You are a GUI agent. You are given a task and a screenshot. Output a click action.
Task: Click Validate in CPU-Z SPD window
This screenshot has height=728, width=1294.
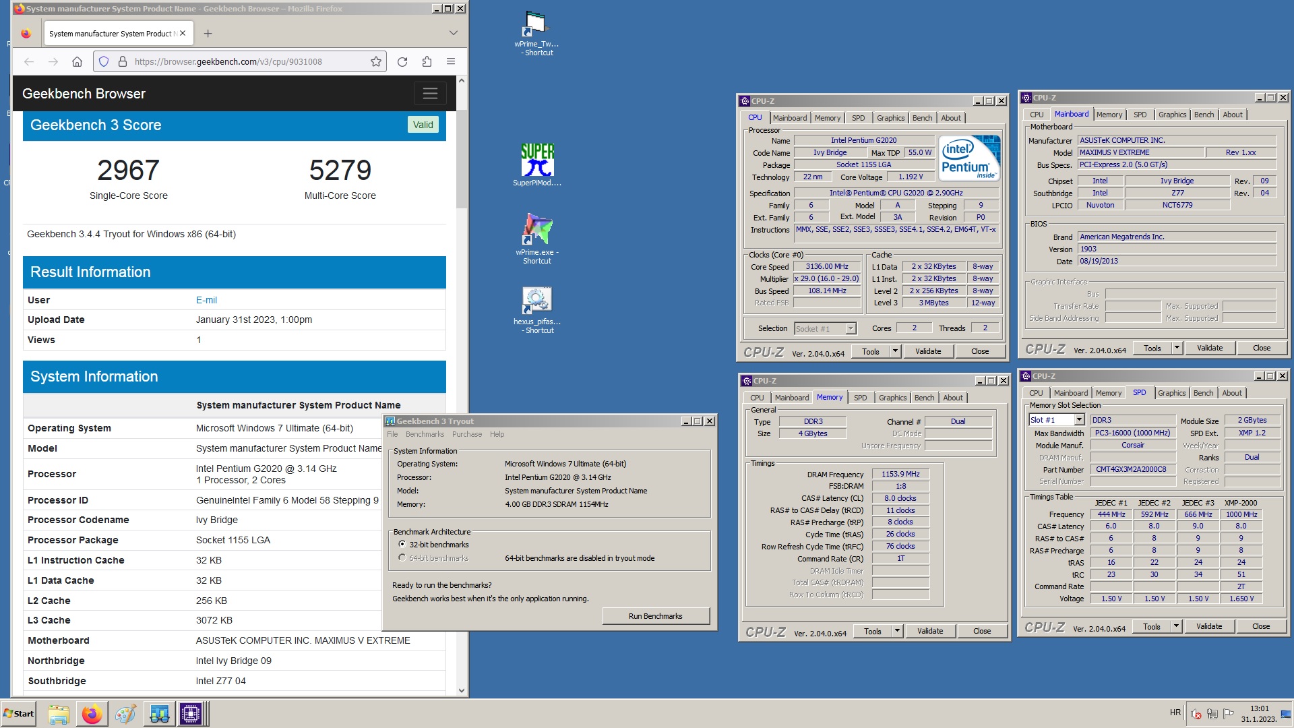tap(1208, 626)
